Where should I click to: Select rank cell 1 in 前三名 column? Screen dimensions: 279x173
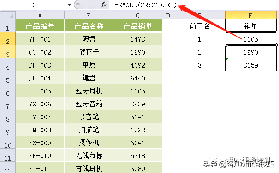200,39
